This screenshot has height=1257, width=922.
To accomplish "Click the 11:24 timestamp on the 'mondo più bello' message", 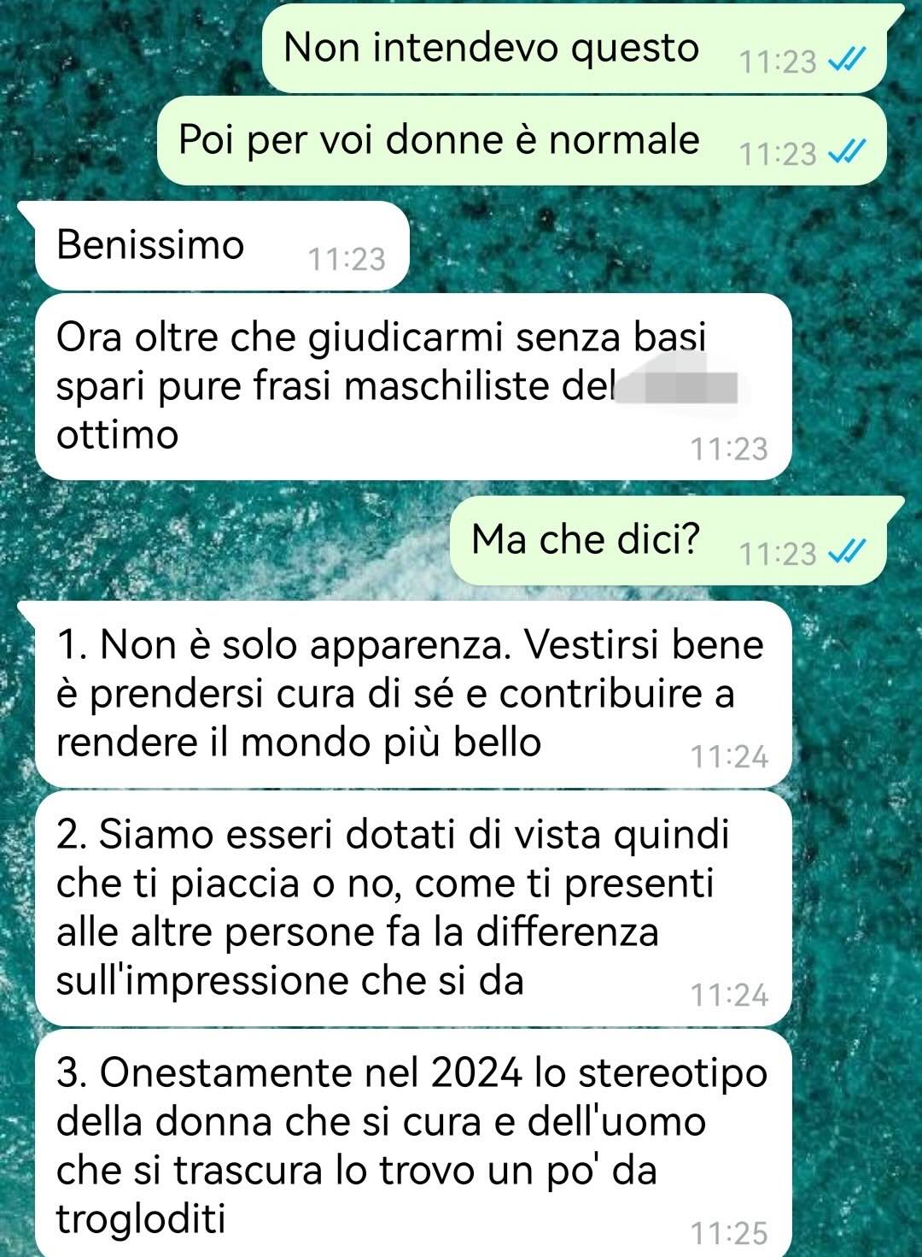I will tap(729, 756).
